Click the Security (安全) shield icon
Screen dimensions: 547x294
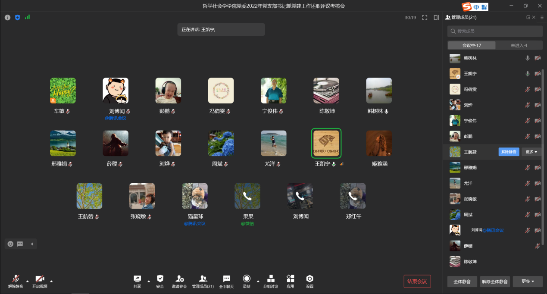click(160, 279)
